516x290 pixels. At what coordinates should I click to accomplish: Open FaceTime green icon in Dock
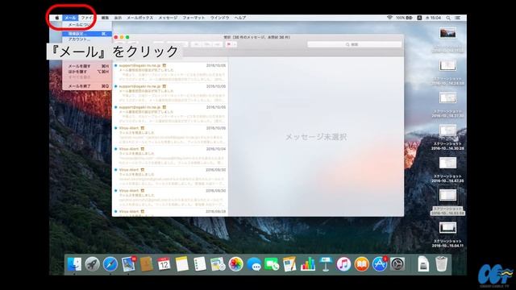272,264
